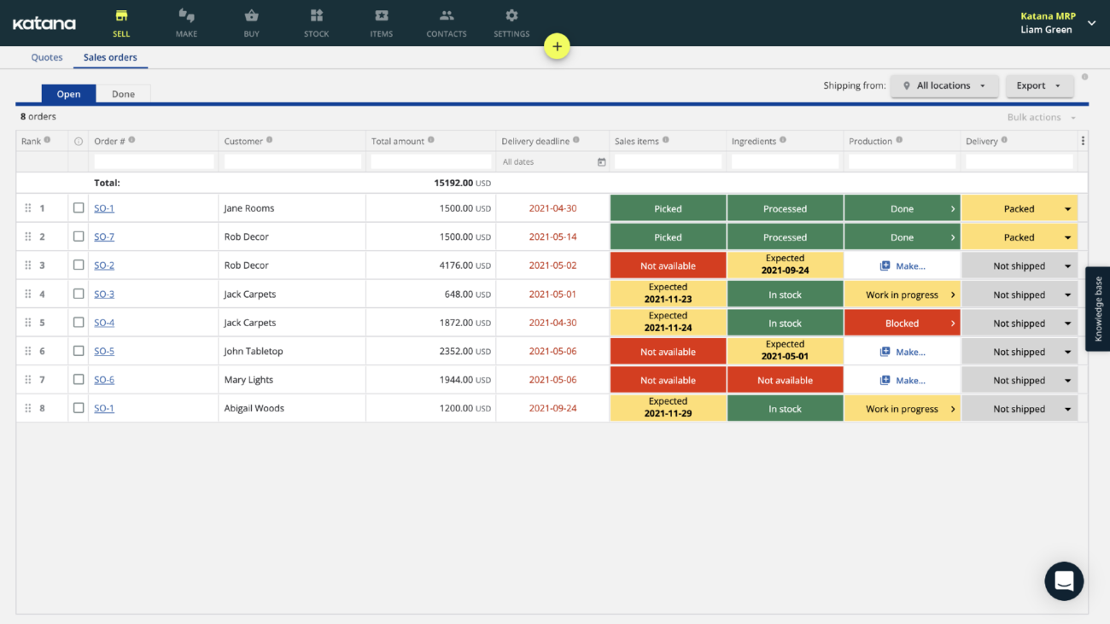
Task: Click Make for Rob Decor's SO-2 production
Action: click(903, 265)
